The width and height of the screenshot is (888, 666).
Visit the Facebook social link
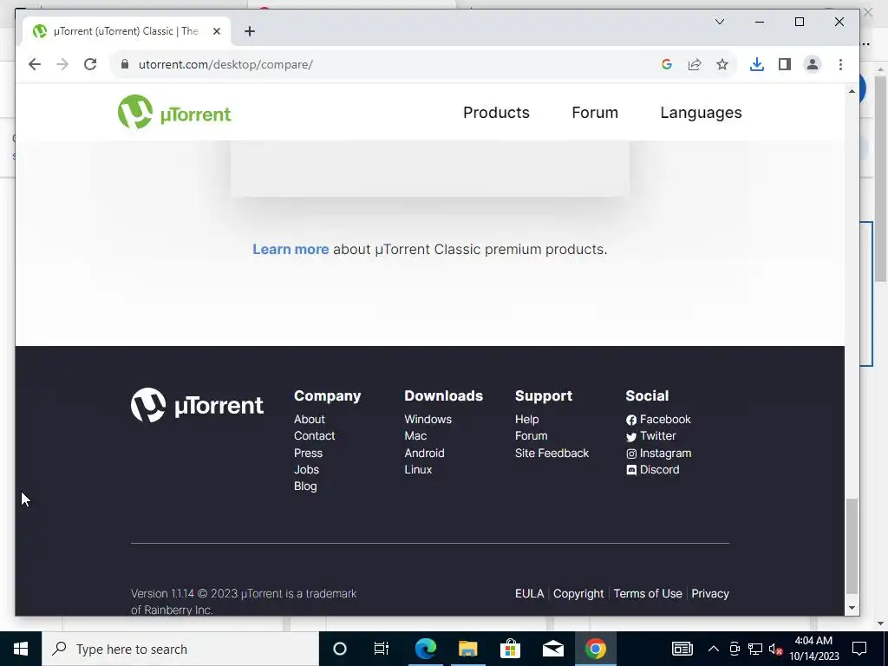coord(658,419)
